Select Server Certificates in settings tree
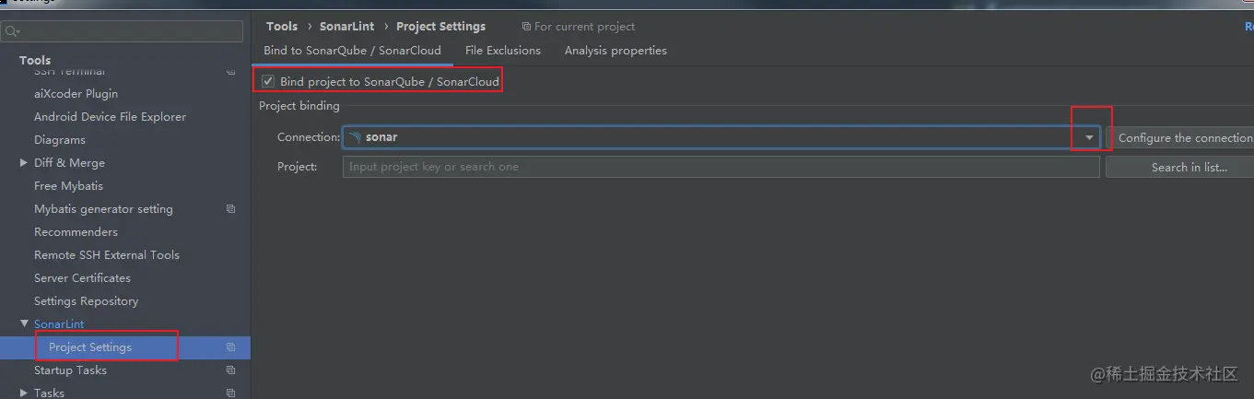 point(82,278)
